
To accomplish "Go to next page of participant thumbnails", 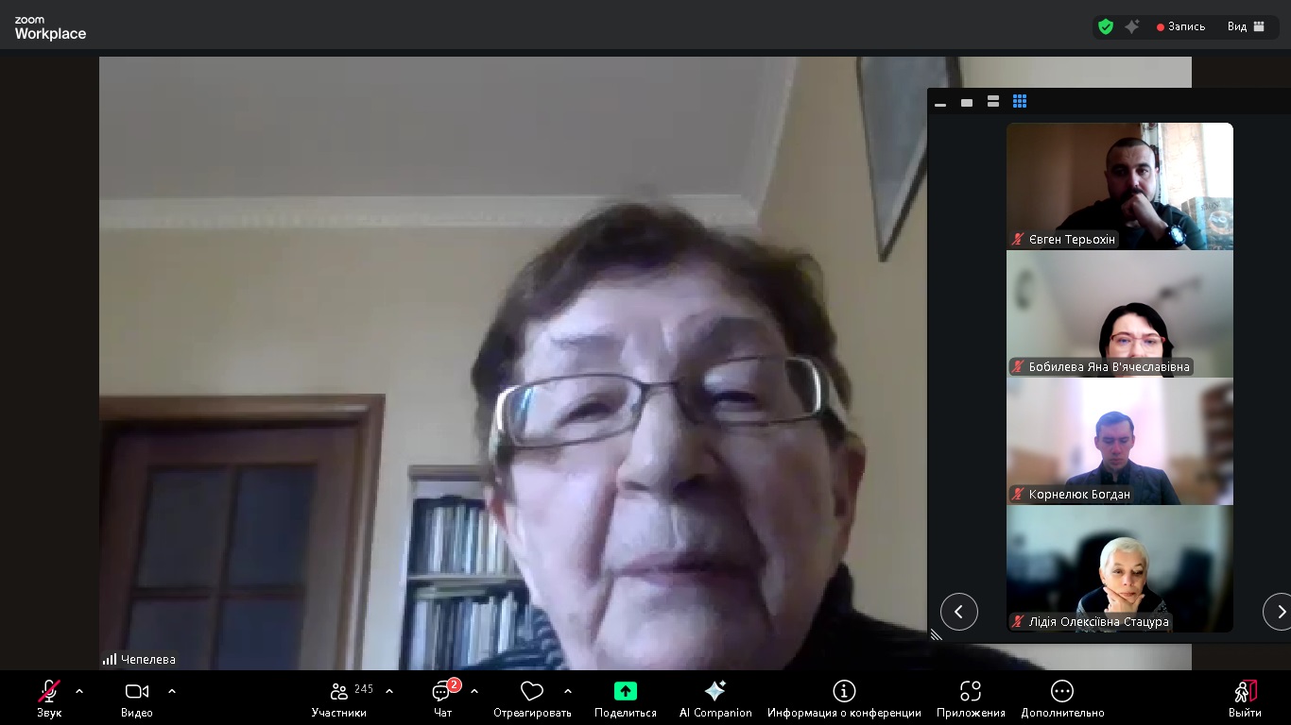I will pyautogui.click(x=1278, y=612).
